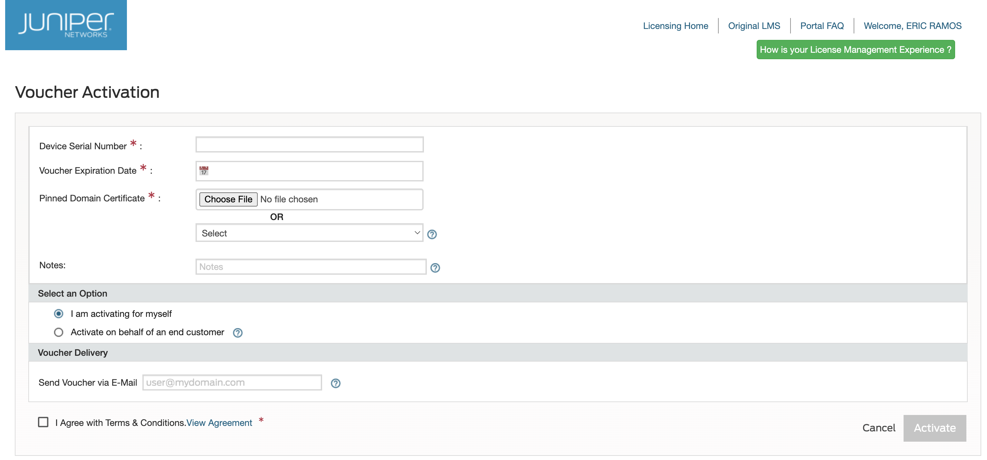The height and width of the screenshot is (460, 987).
Task: Focus the Device Serial Number field
Action: (x=309, y=145)
